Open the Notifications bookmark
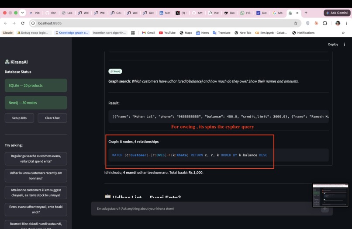Screen dimensions: 352x229 pyautogui.click(x=303, y=33)
